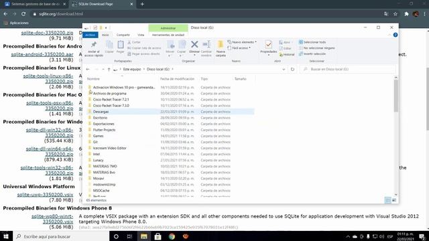The image size is (429, 241).
Task: Click Copiar ruta de acceso
Action: coord(144,48)
